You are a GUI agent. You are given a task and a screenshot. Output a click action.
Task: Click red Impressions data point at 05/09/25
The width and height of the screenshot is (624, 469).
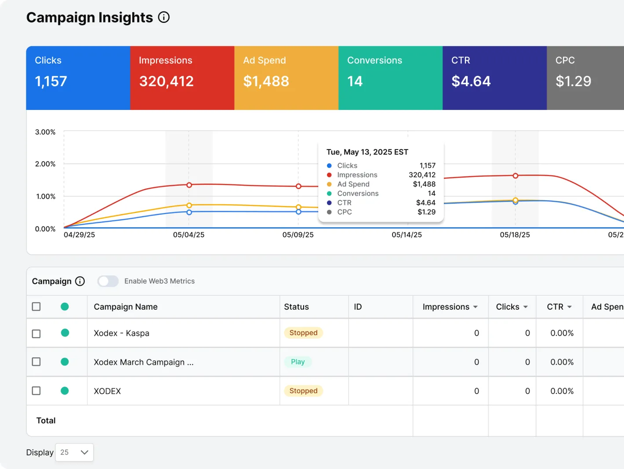298,186
